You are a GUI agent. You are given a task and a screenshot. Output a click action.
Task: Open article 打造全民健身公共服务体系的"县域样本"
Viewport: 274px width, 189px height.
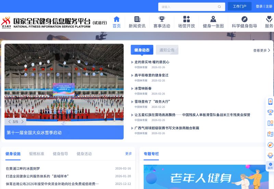pyautogui.click(x=37, y=176)
